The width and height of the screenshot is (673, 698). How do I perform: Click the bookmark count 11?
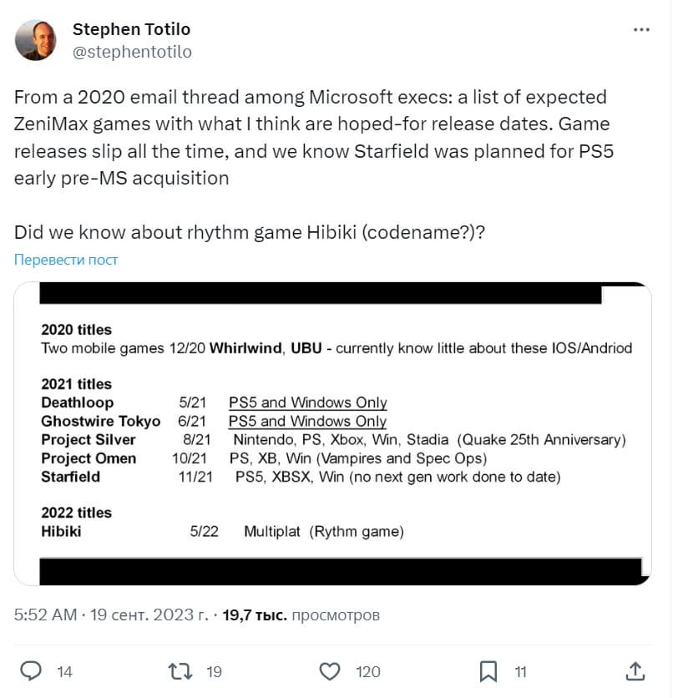point(520,671)
